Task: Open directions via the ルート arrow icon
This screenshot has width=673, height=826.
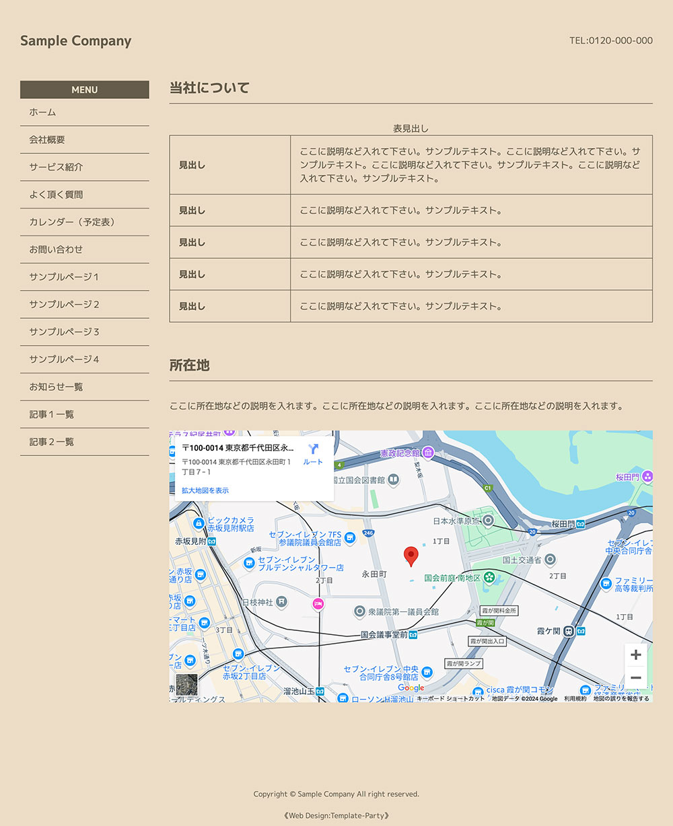Action: pyautogui.click(x=313, y=449)
